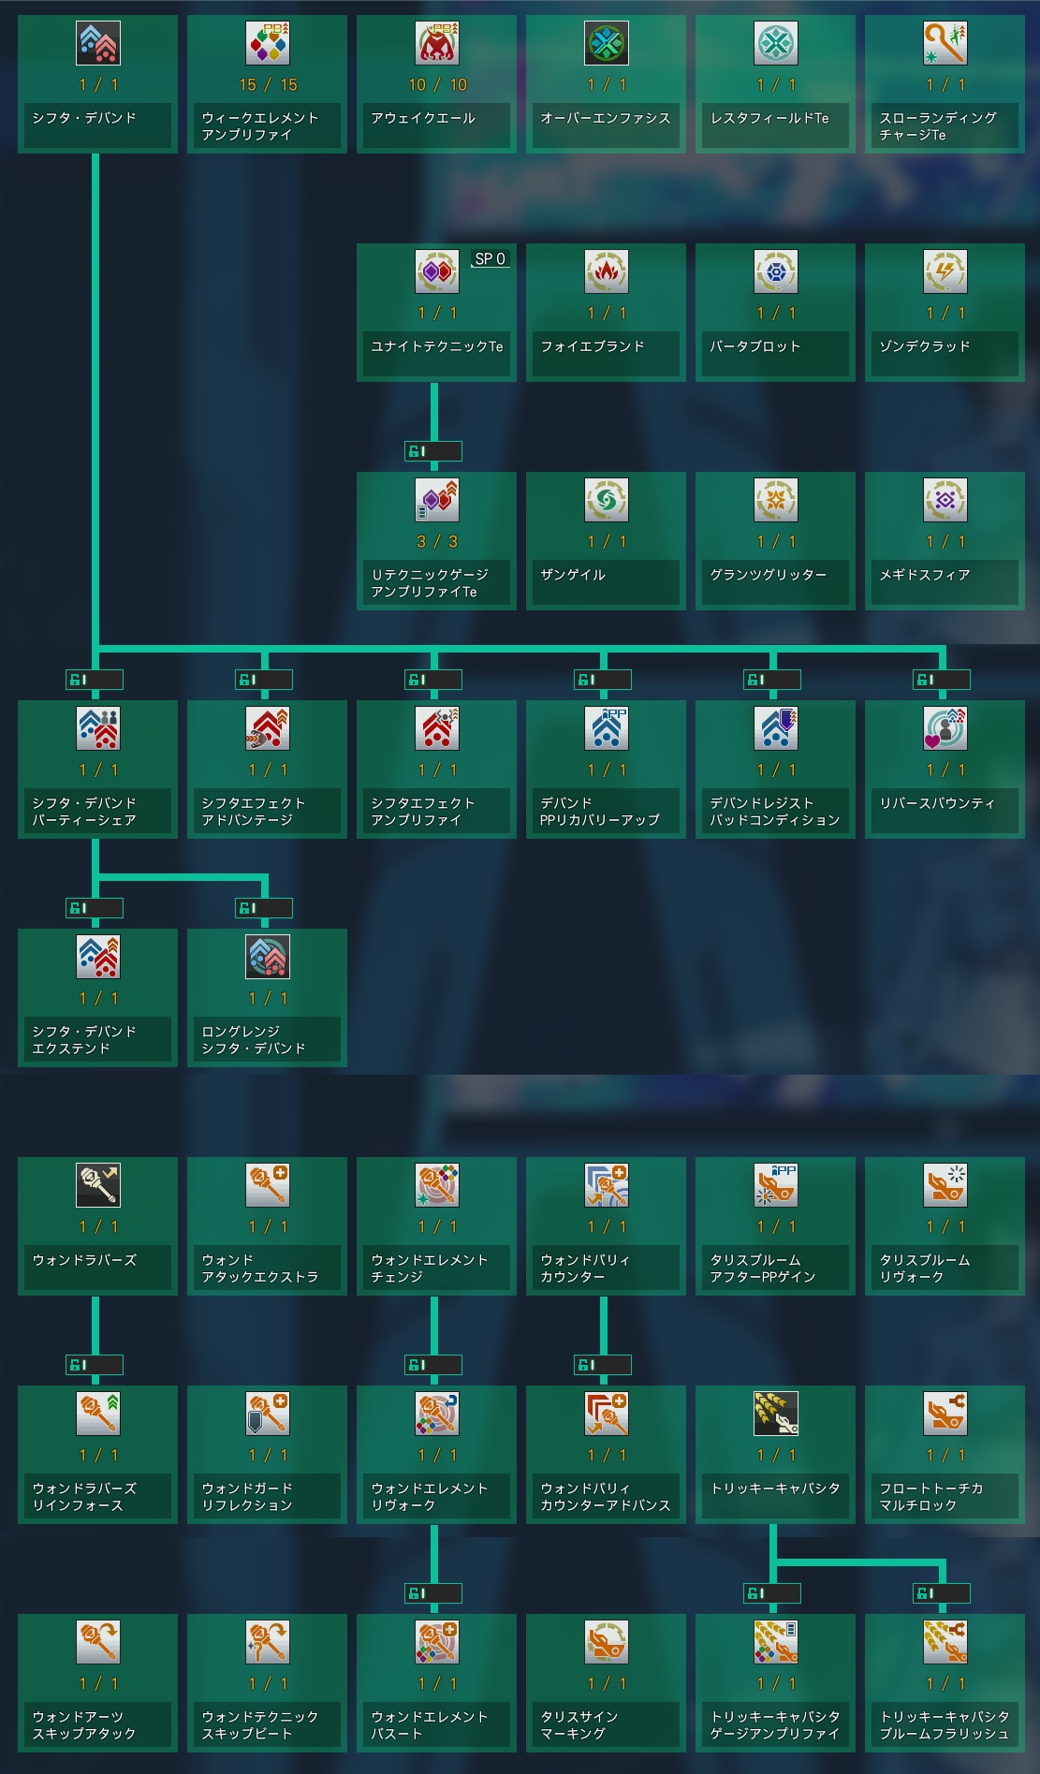Select the トリッキーキャパシタ ブルームフラリッシュ icon
1040x1774 pixels.
coord(945,1642)
